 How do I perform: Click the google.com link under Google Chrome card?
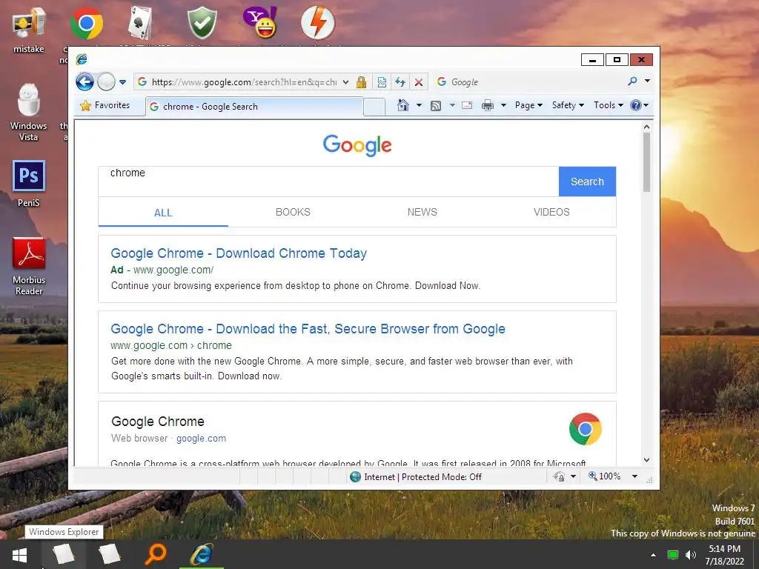(201, 439)
